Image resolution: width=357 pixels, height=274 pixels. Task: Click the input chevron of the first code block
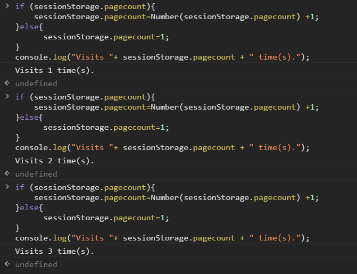pos(7,6)
